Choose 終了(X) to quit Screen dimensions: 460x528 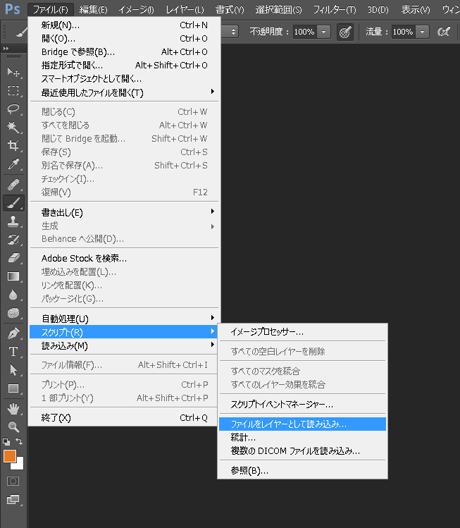coord(124,418)
